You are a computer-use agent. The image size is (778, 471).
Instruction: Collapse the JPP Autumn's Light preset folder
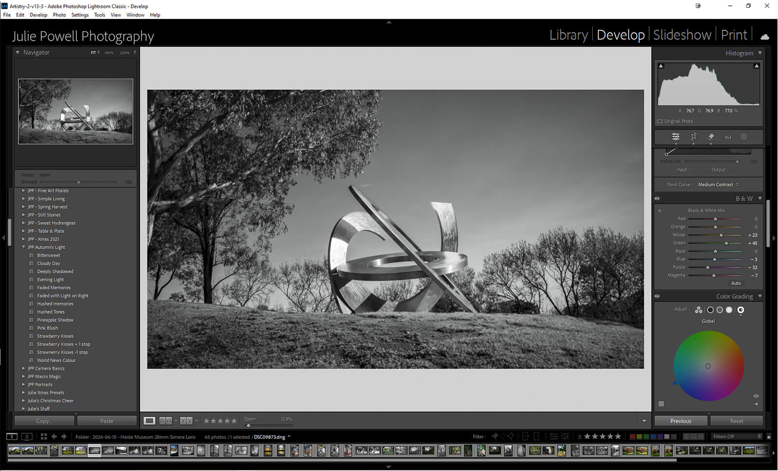pyautogui.click(x=23, y=247)
